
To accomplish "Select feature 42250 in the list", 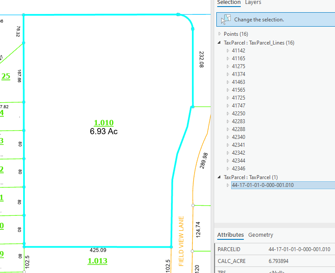I will point(239,114).
